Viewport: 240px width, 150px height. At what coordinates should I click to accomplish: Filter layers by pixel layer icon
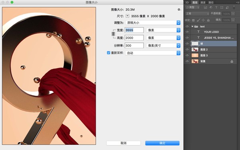[x=206, y=7]
